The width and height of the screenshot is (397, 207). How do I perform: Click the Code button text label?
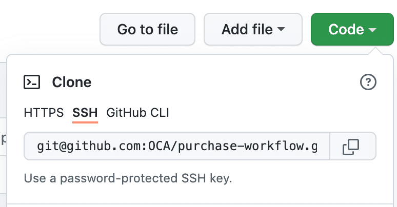tap(346, 30)
